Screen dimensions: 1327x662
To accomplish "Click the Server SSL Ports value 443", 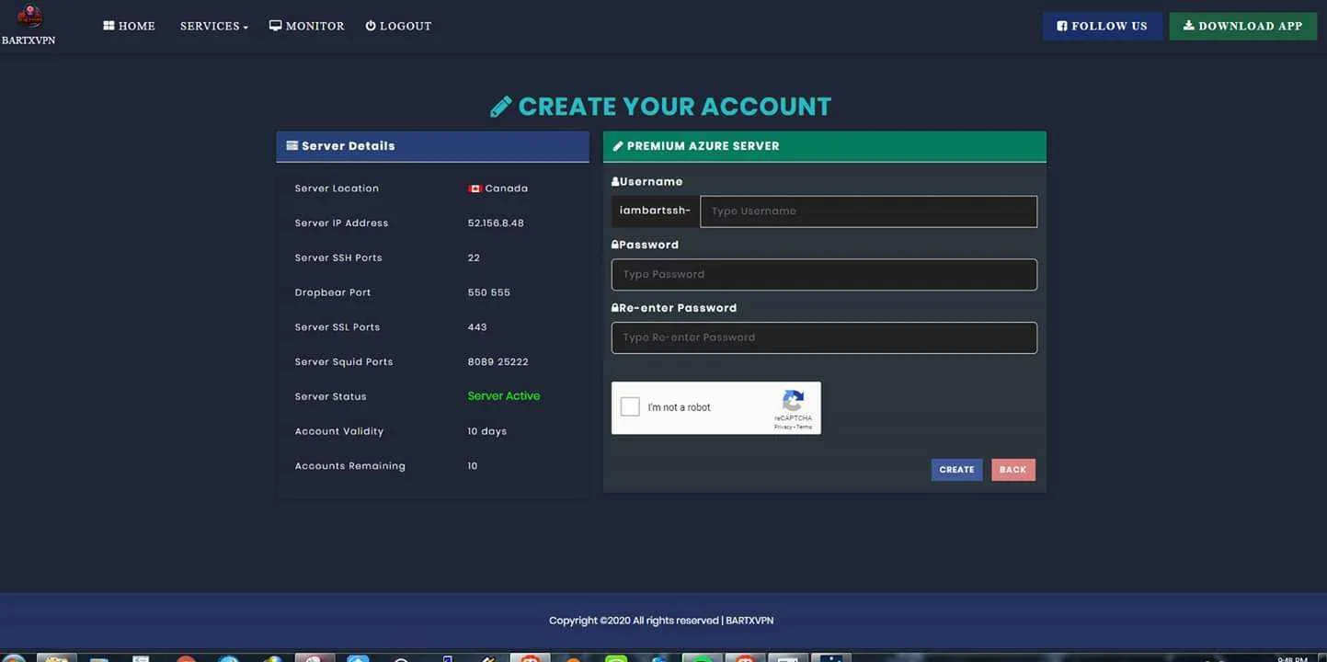I will (477, 327).
